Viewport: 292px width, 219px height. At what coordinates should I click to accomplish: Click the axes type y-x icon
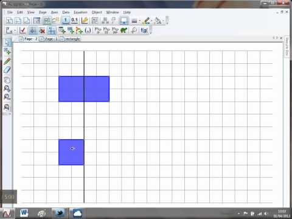9,30
